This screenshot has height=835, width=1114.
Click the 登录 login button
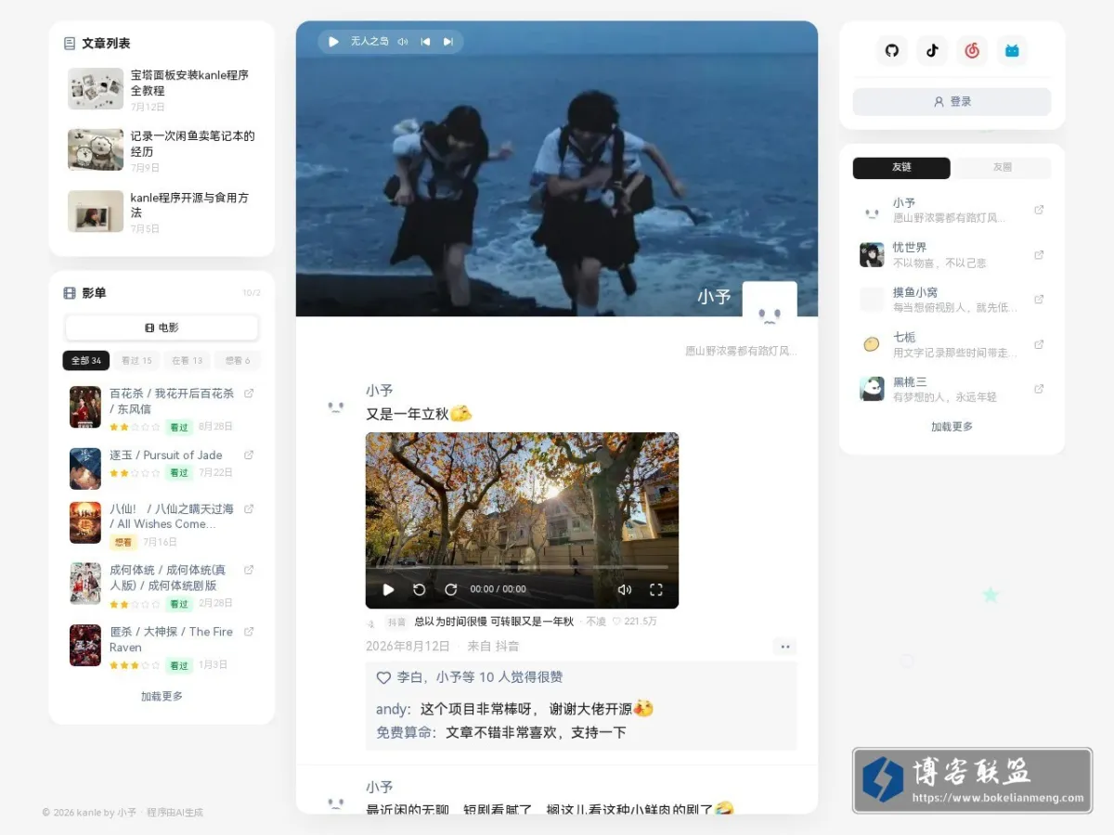point(952,102)
